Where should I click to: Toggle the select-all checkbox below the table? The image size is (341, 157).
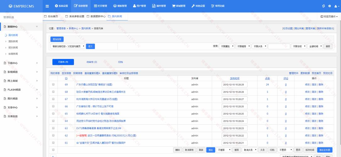pos(53,149)
